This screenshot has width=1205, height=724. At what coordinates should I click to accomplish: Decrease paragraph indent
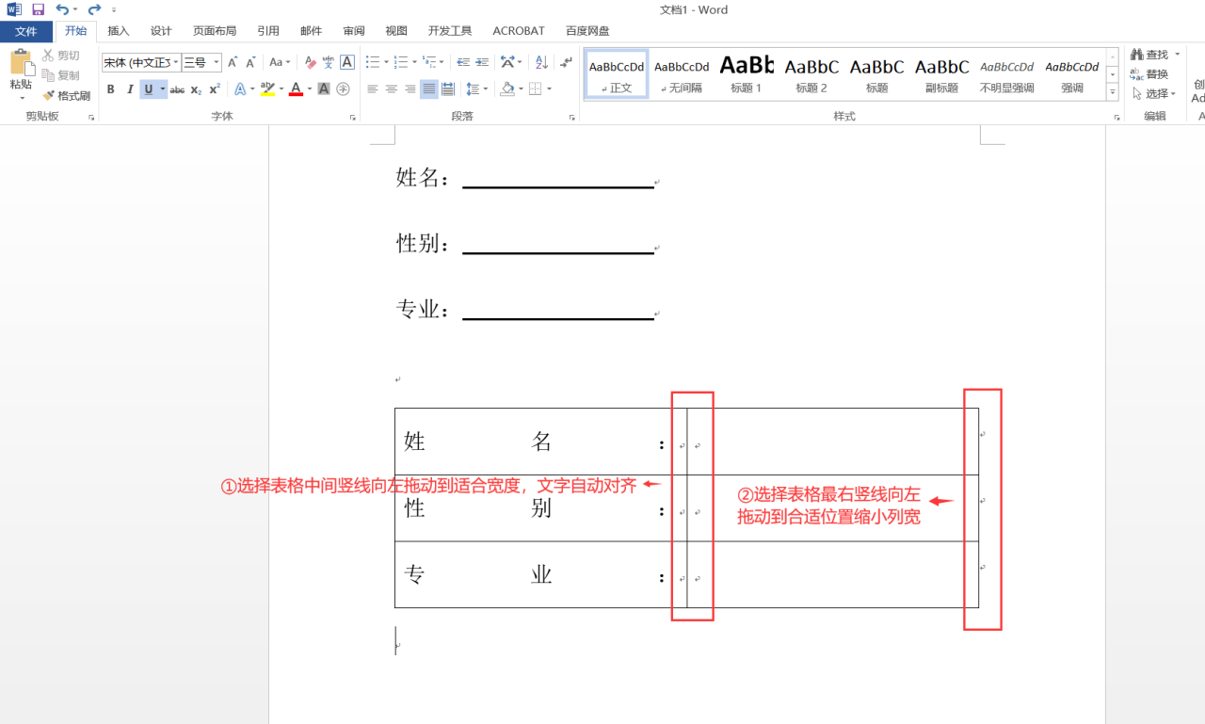pyautogui.click(x=463, y=62)
